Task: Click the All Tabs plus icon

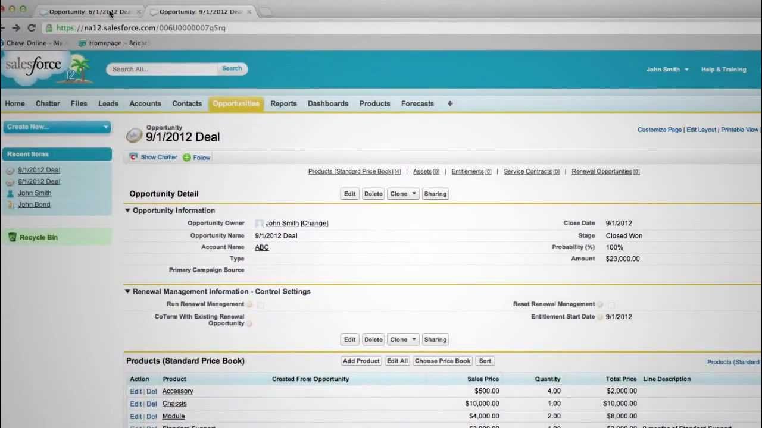Action: (450, 103)
